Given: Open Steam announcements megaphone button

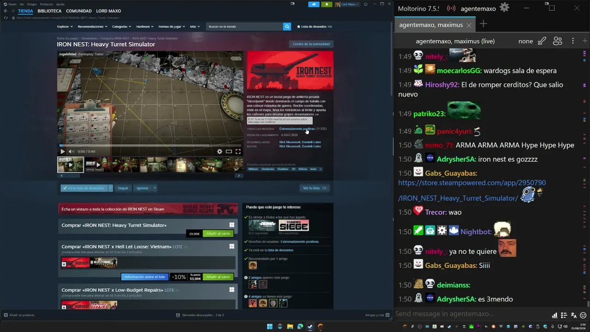Looking at the screenshot, I should (x=313, y=4).
